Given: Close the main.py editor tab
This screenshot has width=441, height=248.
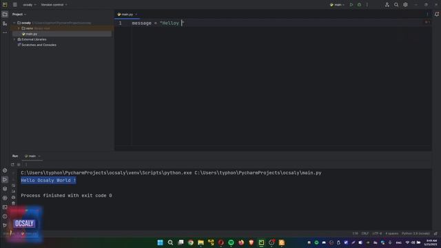Looking at the screenshot, I should pos(136,14).
